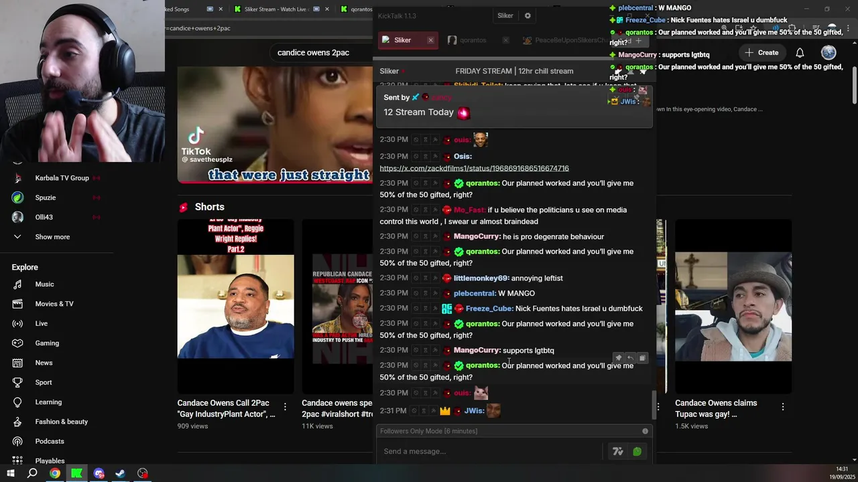The image size is (858, 482).
Task: Open Chrome from the taskbar
Action: tap(55, 473)
